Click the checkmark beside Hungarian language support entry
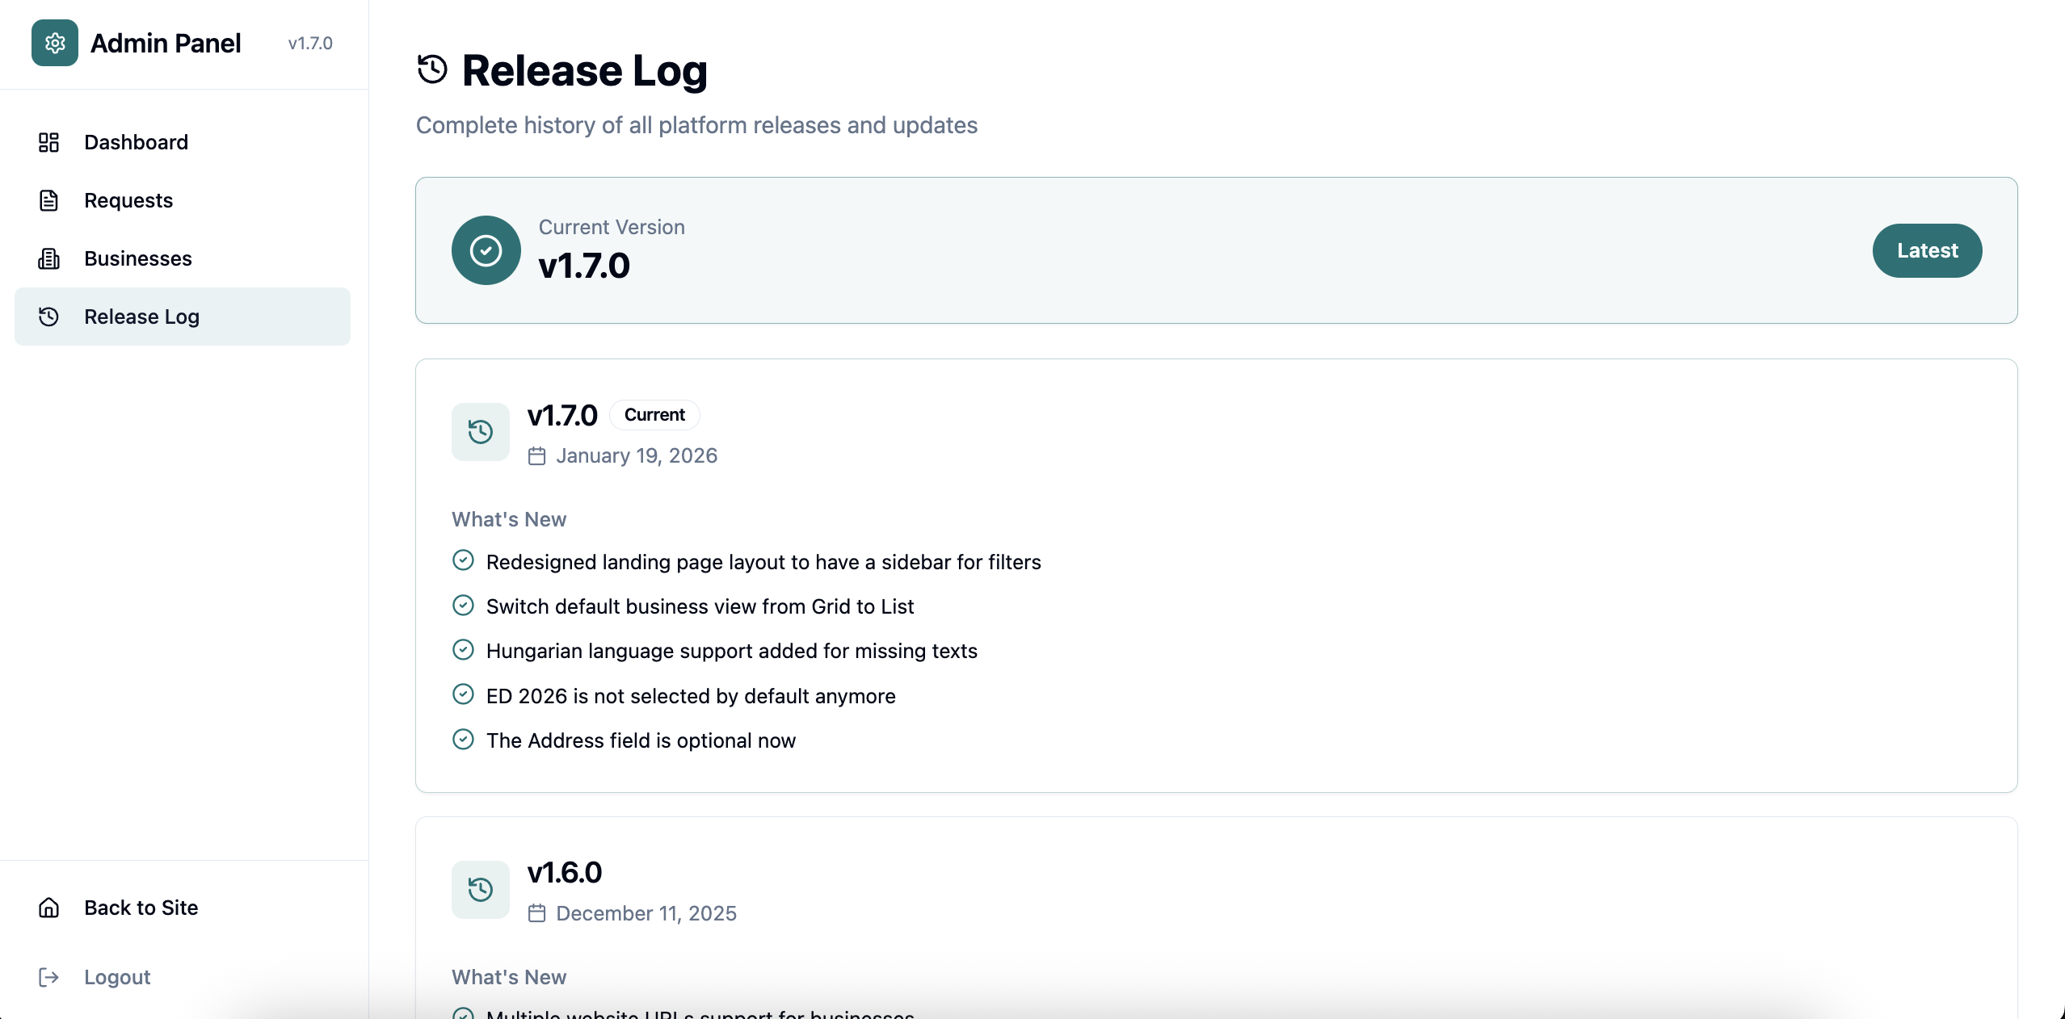Screen dimensions: 2065x1019 point(463,651)
